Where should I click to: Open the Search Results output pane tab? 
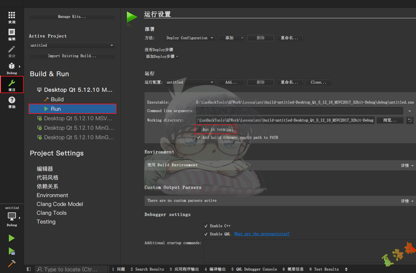coord(147,269)
